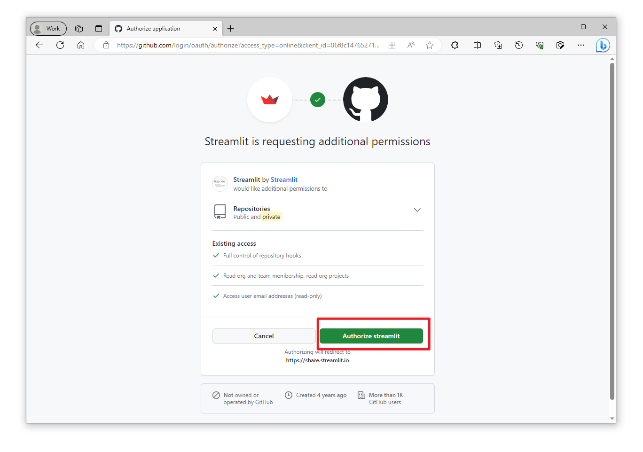
Task: Open Settings and more ellipsis menu
Action: pyautogui.click(x=581, y=45)
